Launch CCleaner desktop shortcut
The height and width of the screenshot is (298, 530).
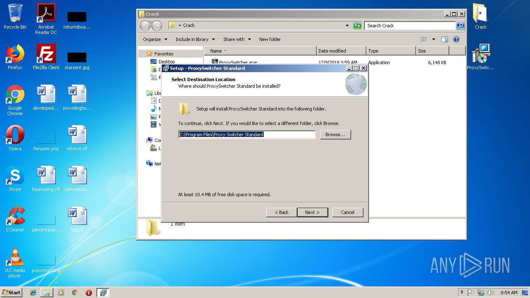click(15, 219)
